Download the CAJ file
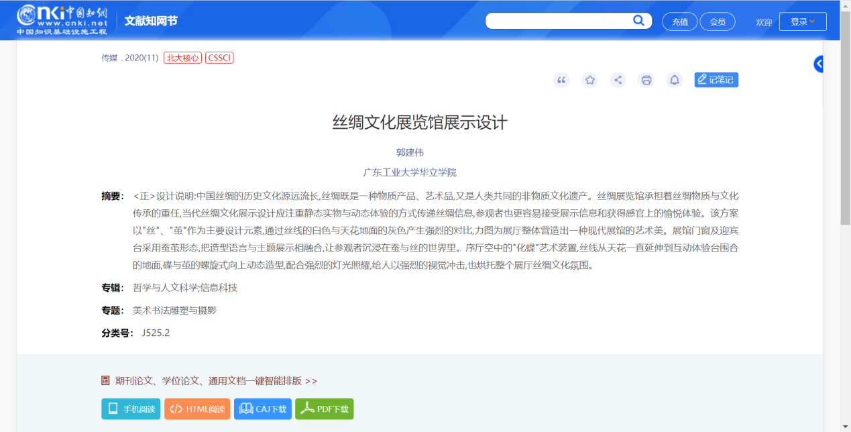The width and height of the screenshot is (851, 432). [x=263, y=409]
